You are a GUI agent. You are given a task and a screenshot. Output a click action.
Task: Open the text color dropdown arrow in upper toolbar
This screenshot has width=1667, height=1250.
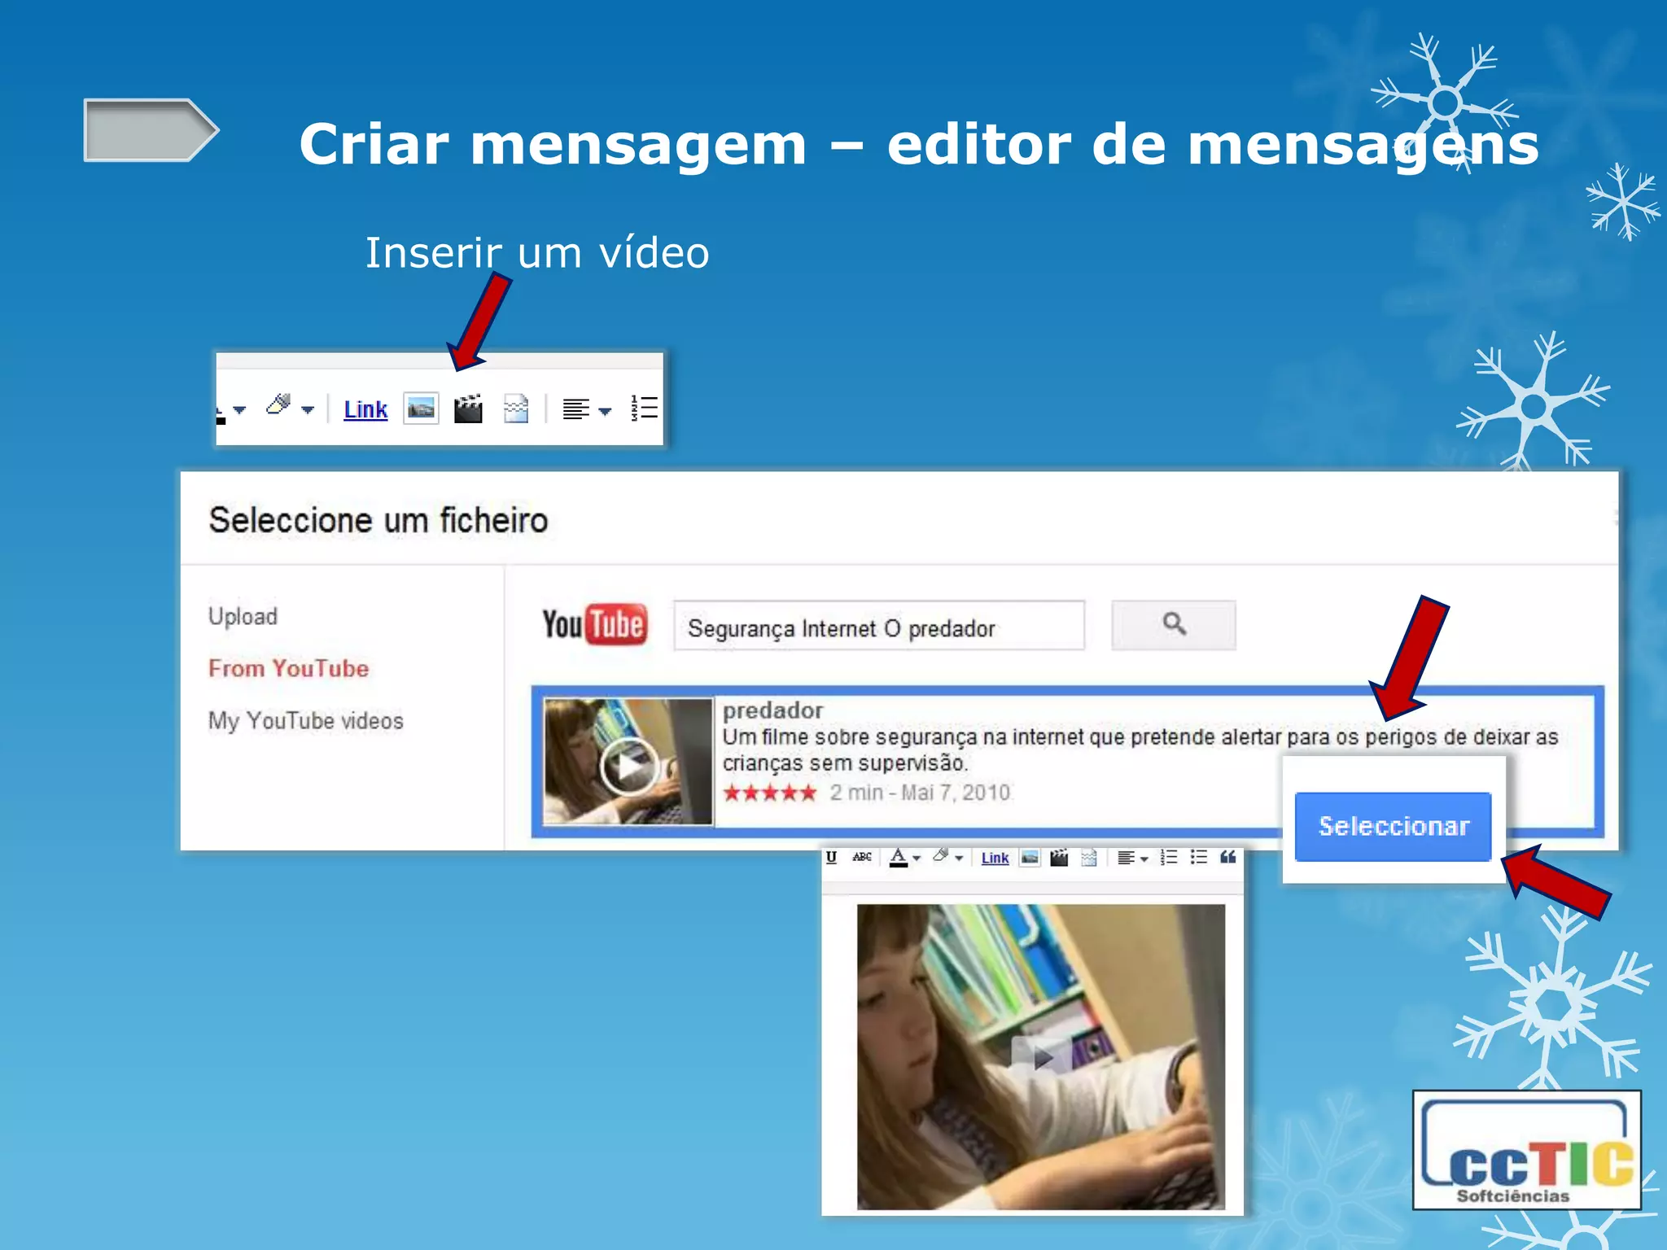pyautogui.click(x=239, y=410)
